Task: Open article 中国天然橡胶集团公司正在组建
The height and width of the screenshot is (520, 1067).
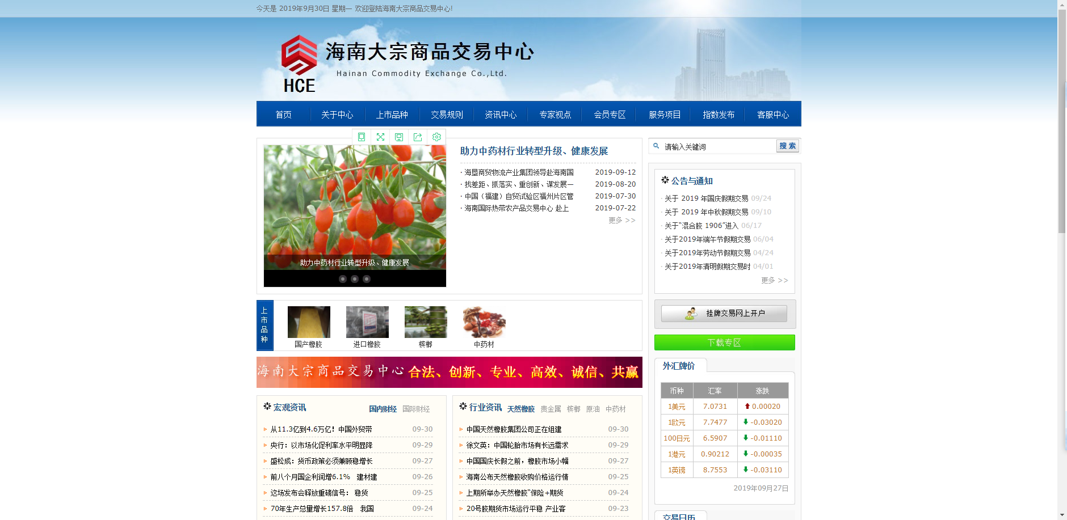Action: point(514,429)
